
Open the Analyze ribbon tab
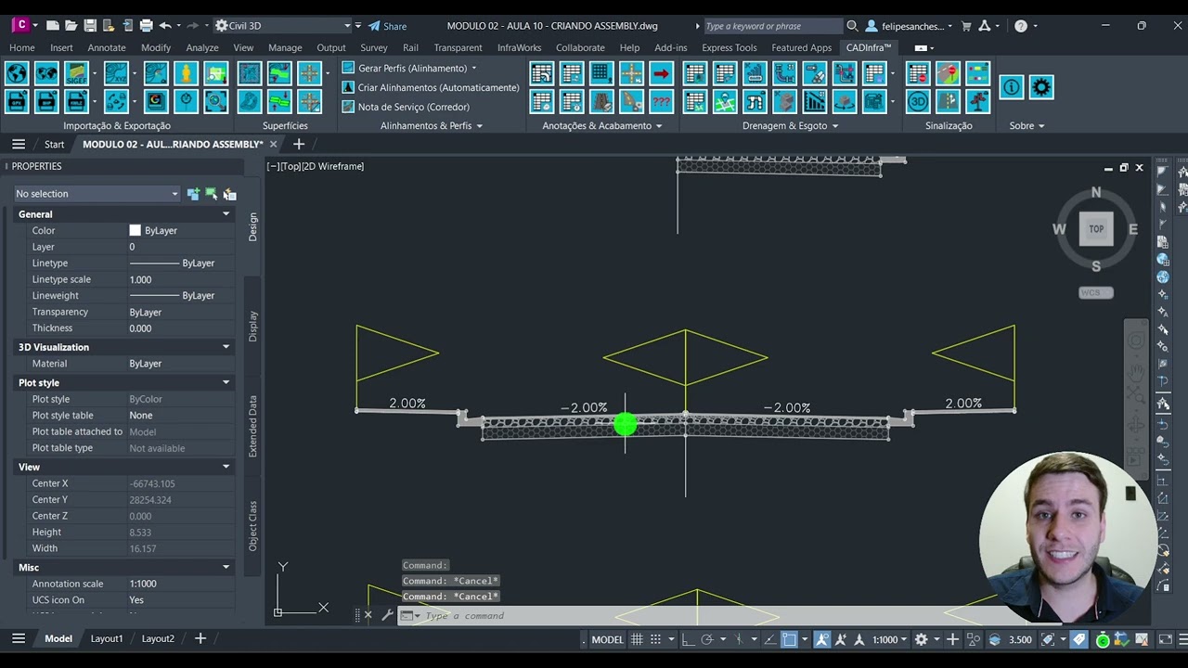click(201, 47)
